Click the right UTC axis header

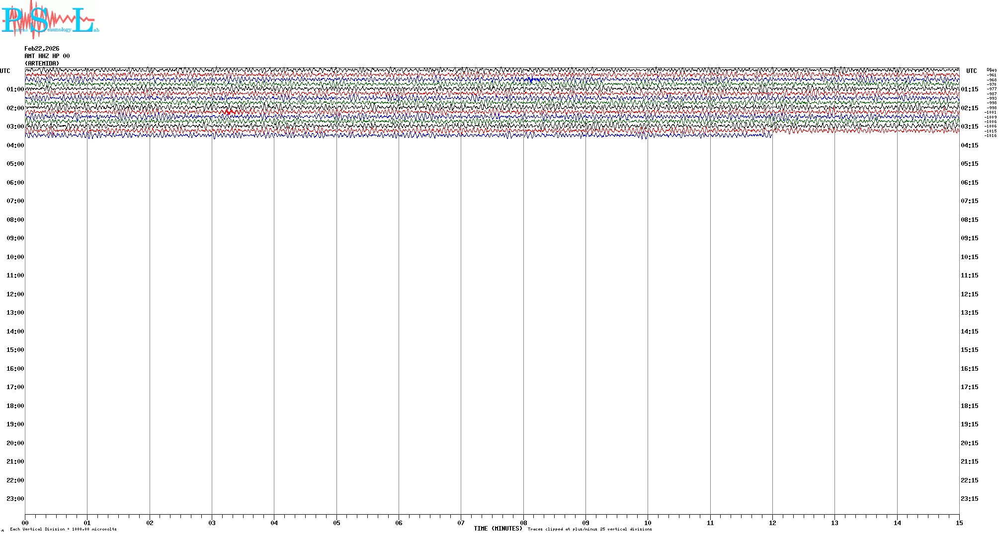(971, 71)
